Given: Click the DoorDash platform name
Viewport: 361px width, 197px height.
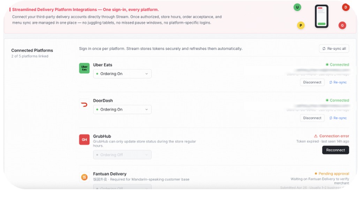Looking at the screenshot, I should pos(103,101).
